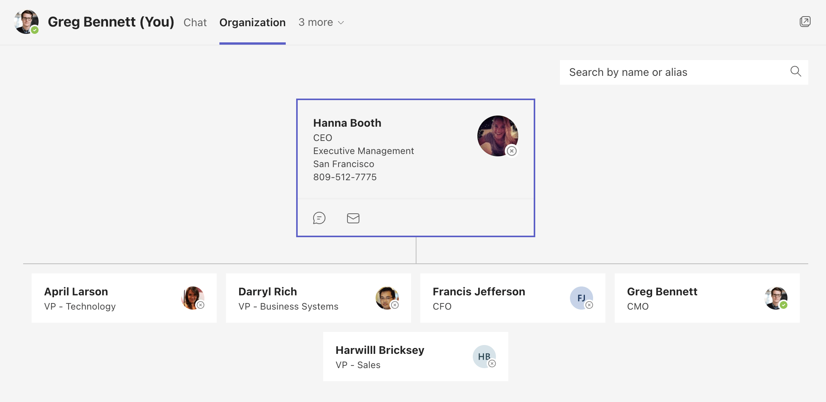Image resolution: width=826 pixels, height=402 pixels.
Task: Pop out the conversation into a new window
Action: click(805, 22)
